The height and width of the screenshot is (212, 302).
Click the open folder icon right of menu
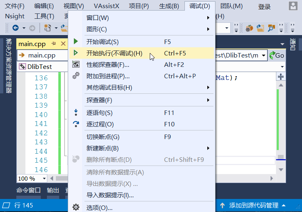(x=260, y=28)
